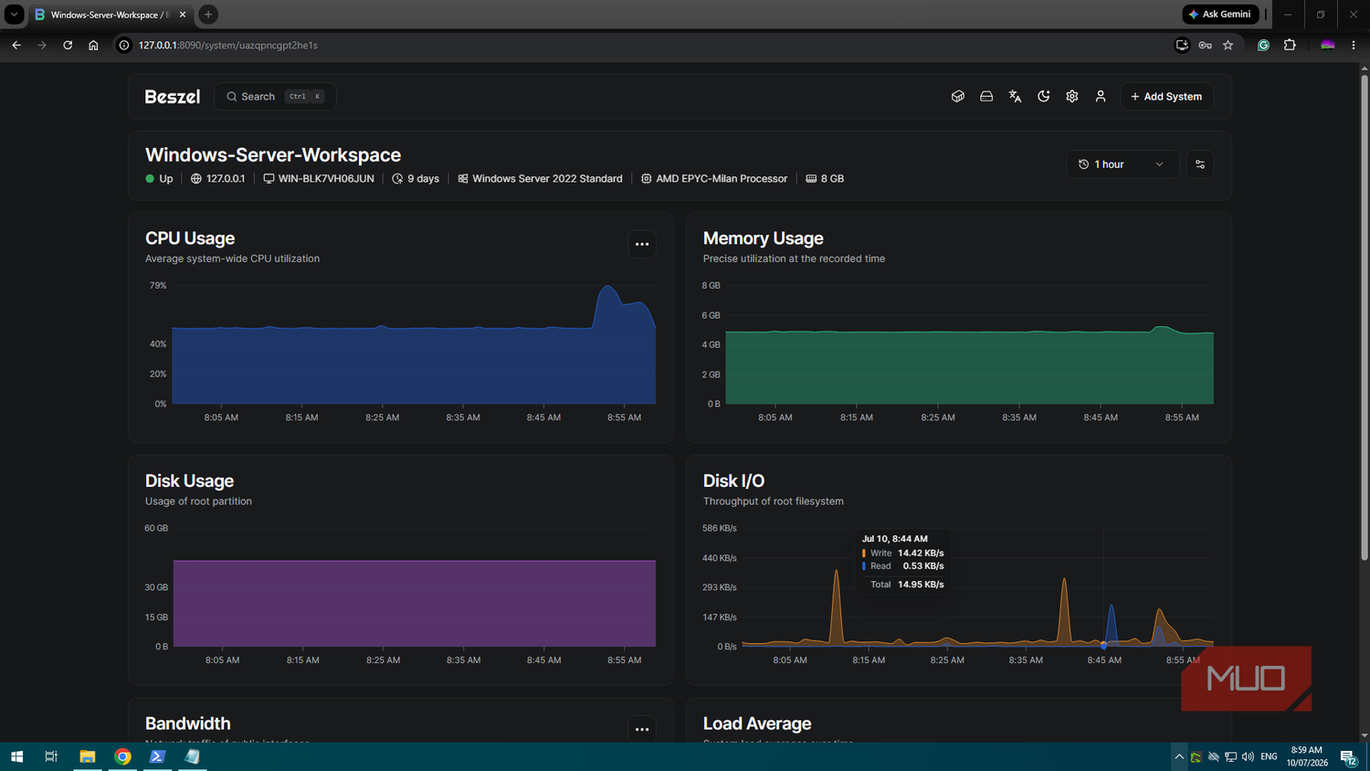The width and height of the screenshot is (1370, 771).
Task: Open saved passwords key icon
Action: click(1206, 45)
